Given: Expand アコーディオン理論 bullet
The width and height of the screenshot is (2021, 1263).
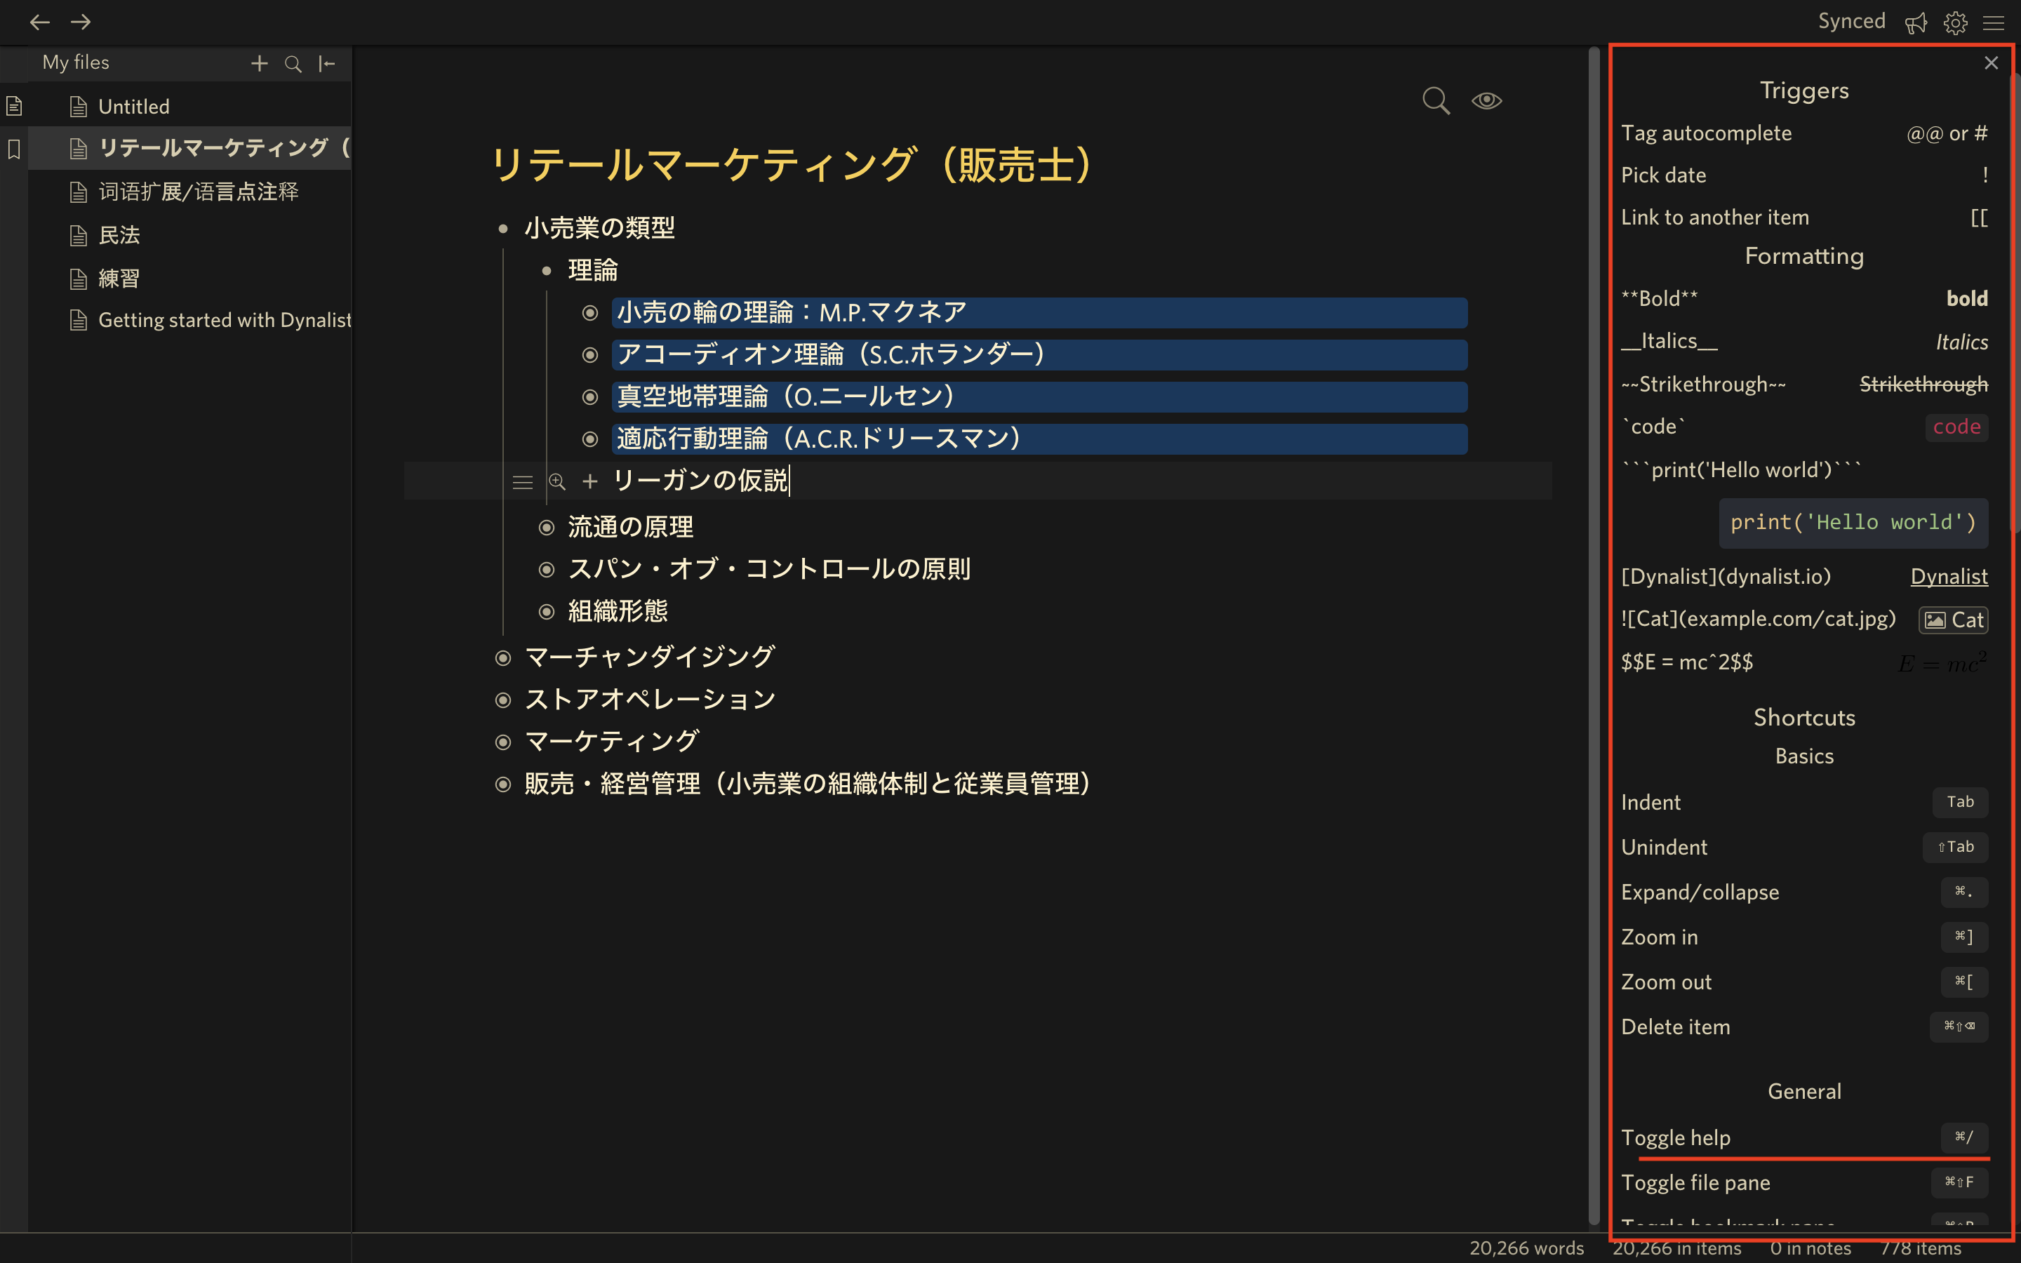Looking at the screenshot, I should pyautogui.click(x=590, y=355).
